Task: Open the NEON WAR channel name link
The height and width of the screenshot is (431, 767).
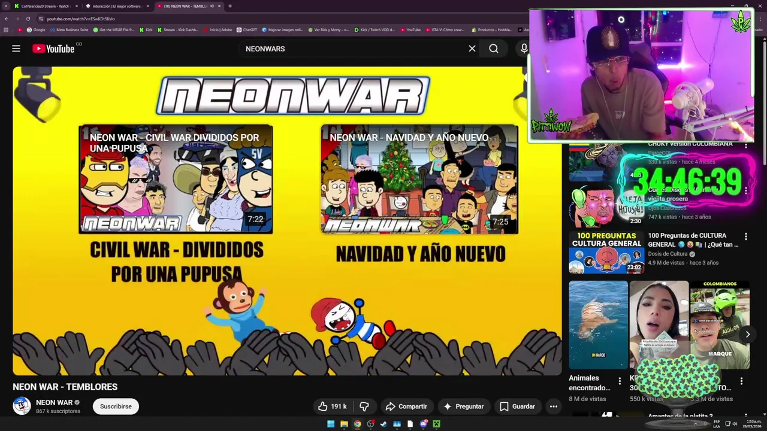Action: [54, 402]
